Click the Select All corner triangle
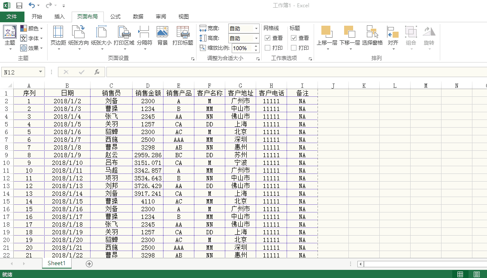487x278 pixels. click(9, 86)
